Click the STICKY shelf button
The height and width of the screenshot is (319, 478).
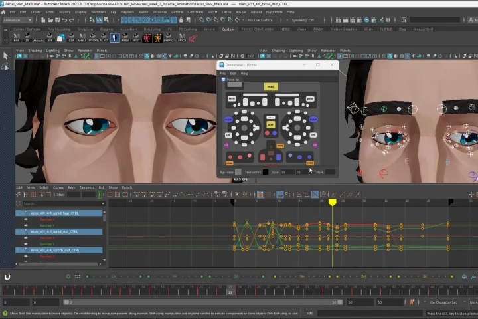pos(93,37)
